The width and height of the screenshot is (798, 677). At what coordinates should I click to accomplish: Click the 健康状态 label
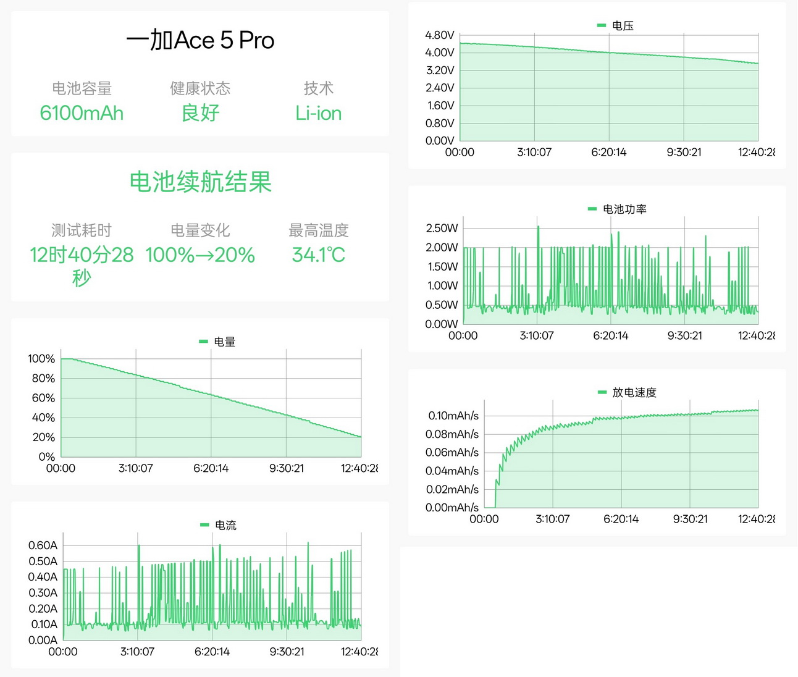click(200, 88)
